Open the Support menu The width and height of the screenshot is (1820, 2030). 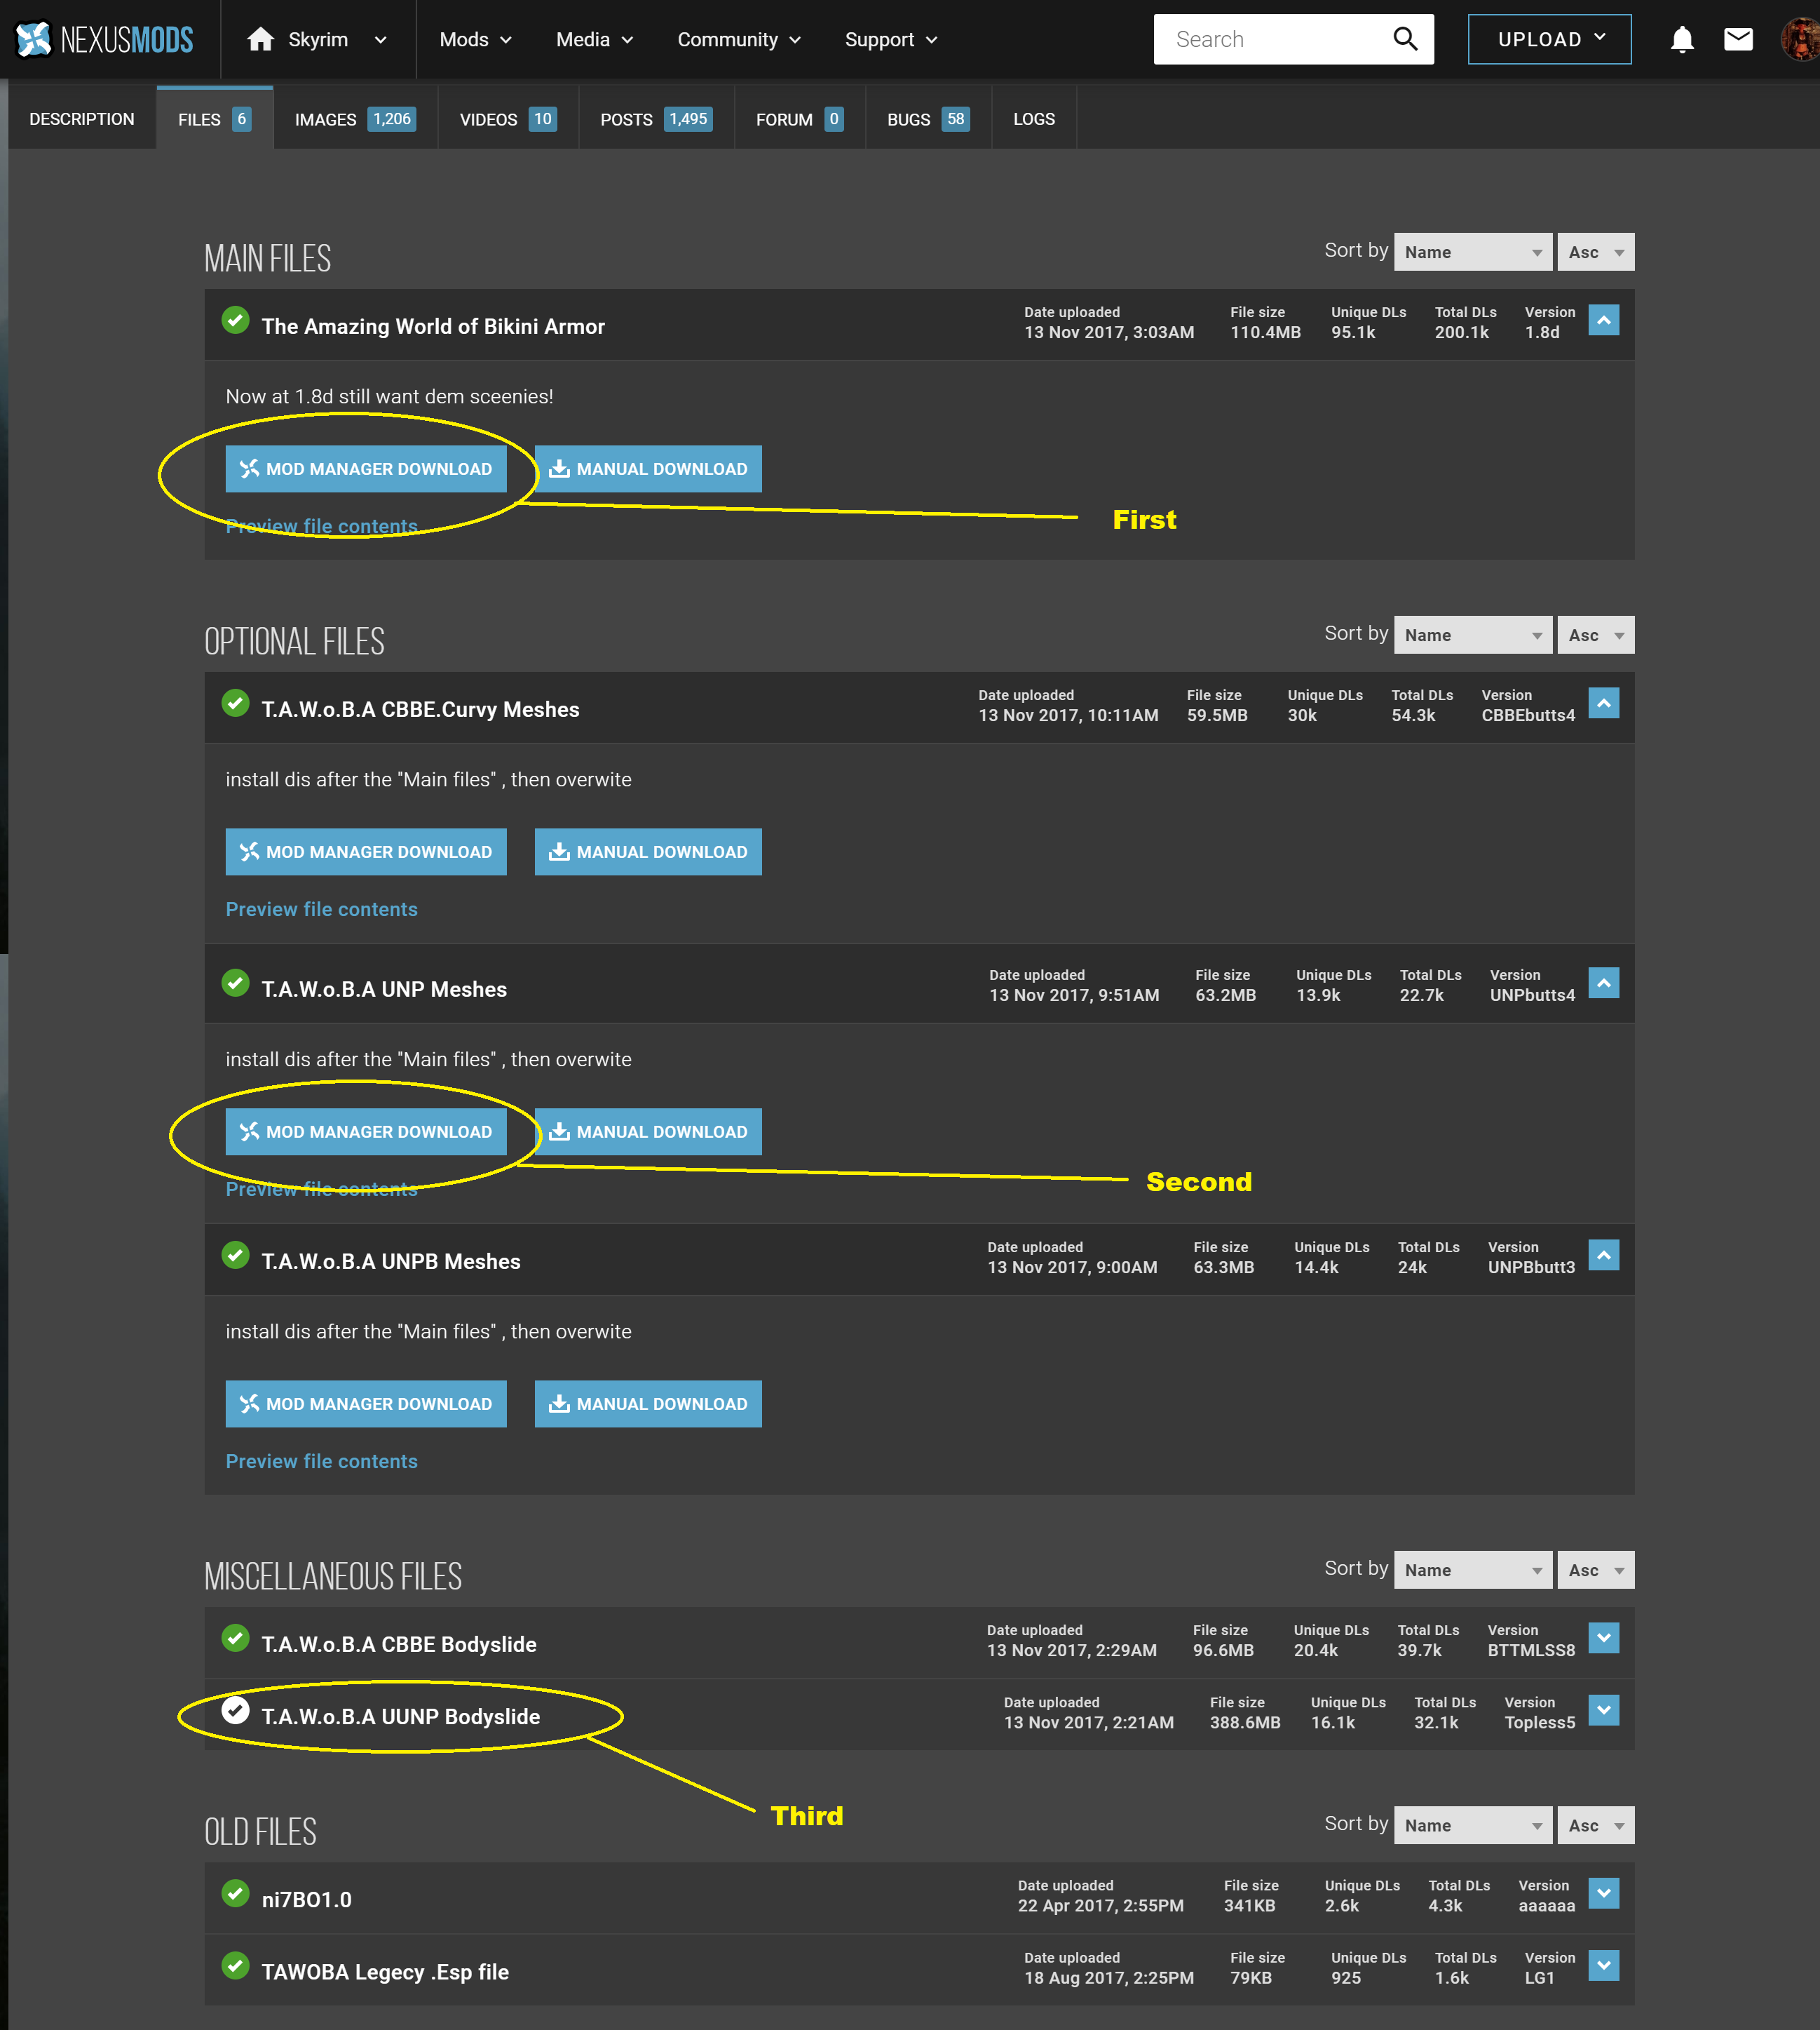[x=891, y=39]
